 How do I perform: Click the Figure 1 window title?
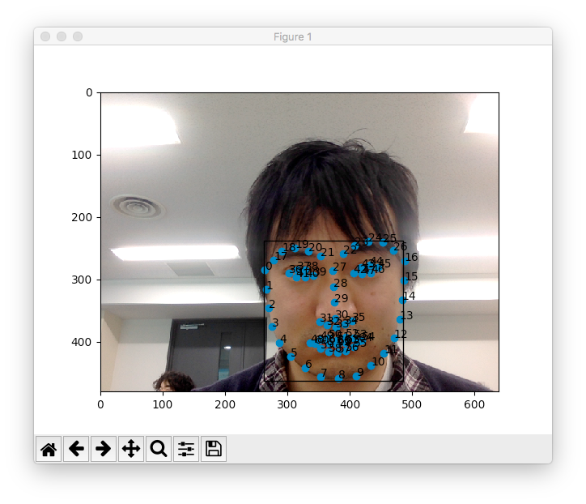tap(293, 36)
